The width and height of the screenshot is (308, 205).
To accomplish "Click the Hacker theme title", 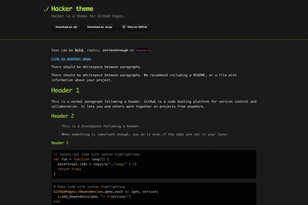I will tap(72, 8).
